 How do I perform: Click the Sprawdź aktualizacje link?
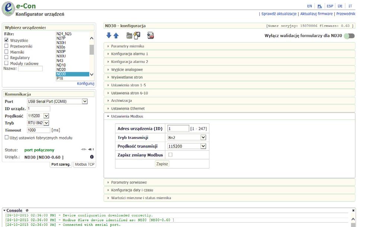point(279,14)
